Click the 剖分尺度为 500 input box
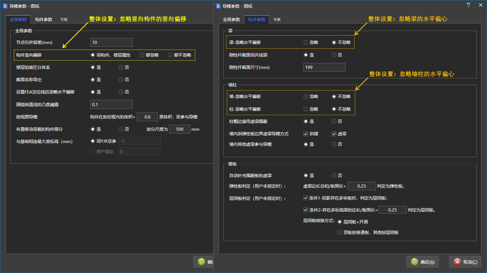Viewport: 487px width, 273px height. [x=180, y=129]
